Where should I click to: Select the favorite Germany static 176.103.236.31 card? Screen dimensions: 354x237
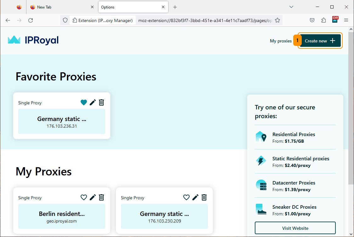[62, 121]
